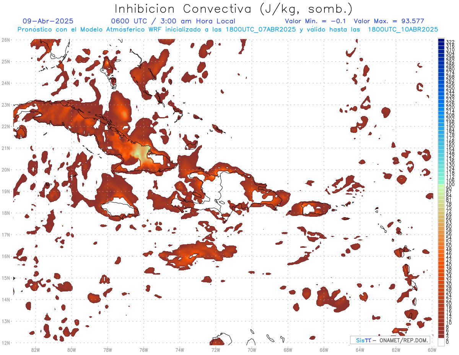Click the '24N' latitude label

click(6, 83)
